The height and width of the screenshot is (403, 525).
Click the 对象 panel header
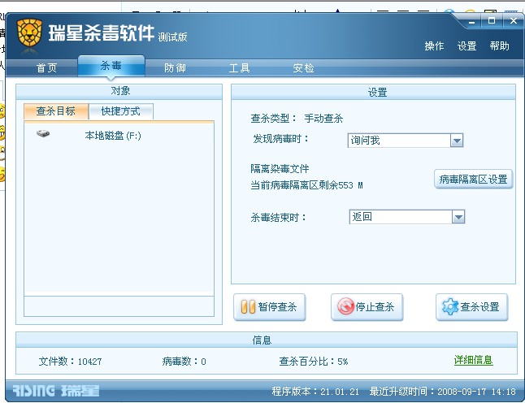pyautogui.click(x=119, y=91)
